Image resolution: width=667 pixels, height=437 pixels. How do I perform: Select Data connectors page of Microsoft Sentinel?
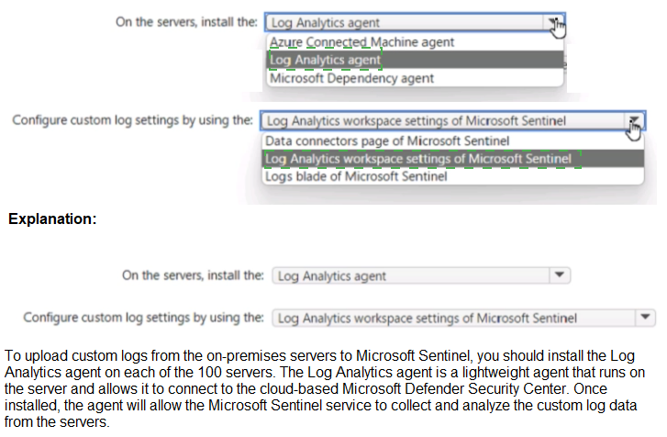click(x=386, y=141)
